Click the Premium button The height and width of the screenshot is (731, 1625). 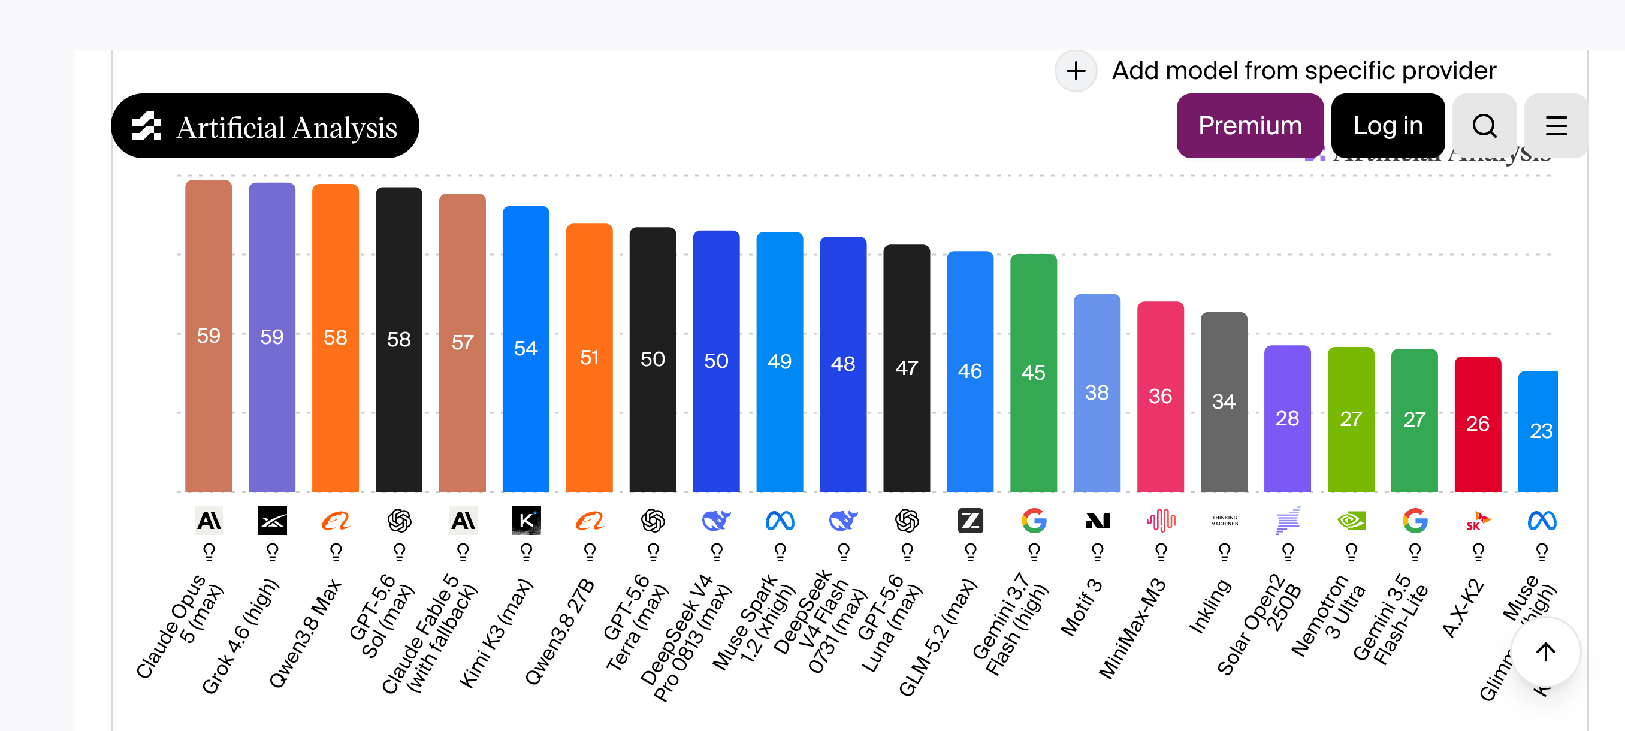(x=1250, y=125)
